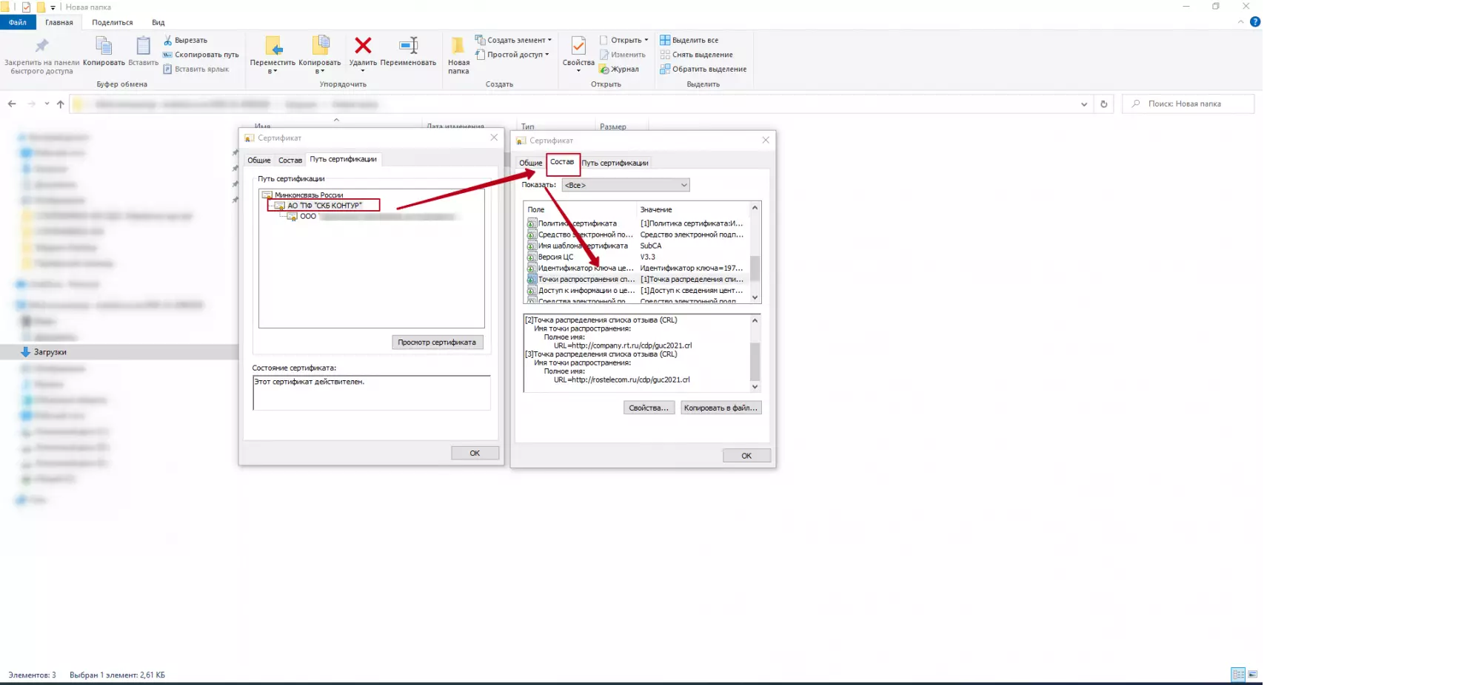Click OK in the certification path dialog
Screen dimensions: 1481x685
475,453
